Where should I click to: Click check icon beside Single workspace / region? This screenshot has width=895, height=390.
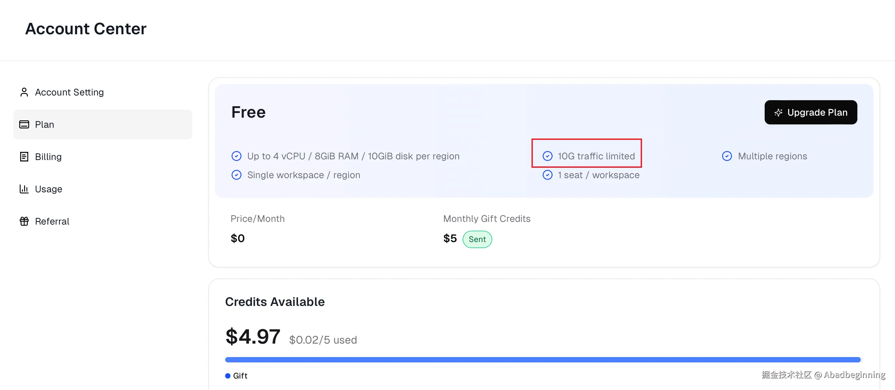pos(237,175)
